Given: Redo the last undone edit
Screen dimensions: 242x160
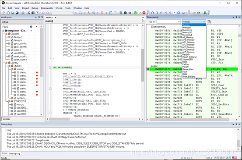Looking at the screenshot, I should [48, 13].
